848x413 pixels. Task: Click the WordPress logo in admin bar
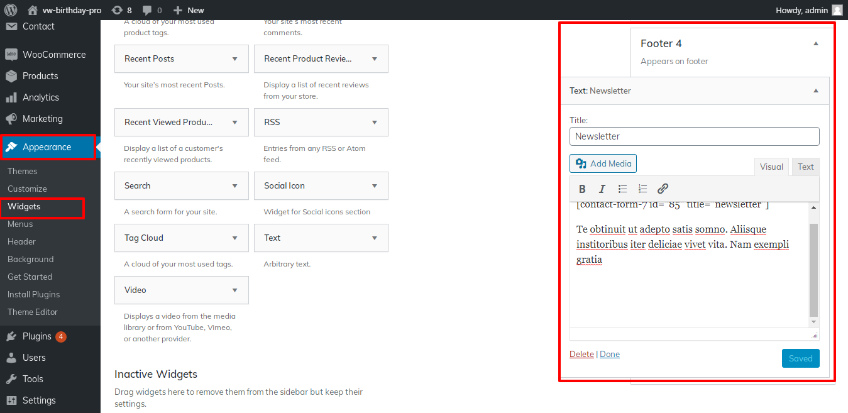(10, 10)
